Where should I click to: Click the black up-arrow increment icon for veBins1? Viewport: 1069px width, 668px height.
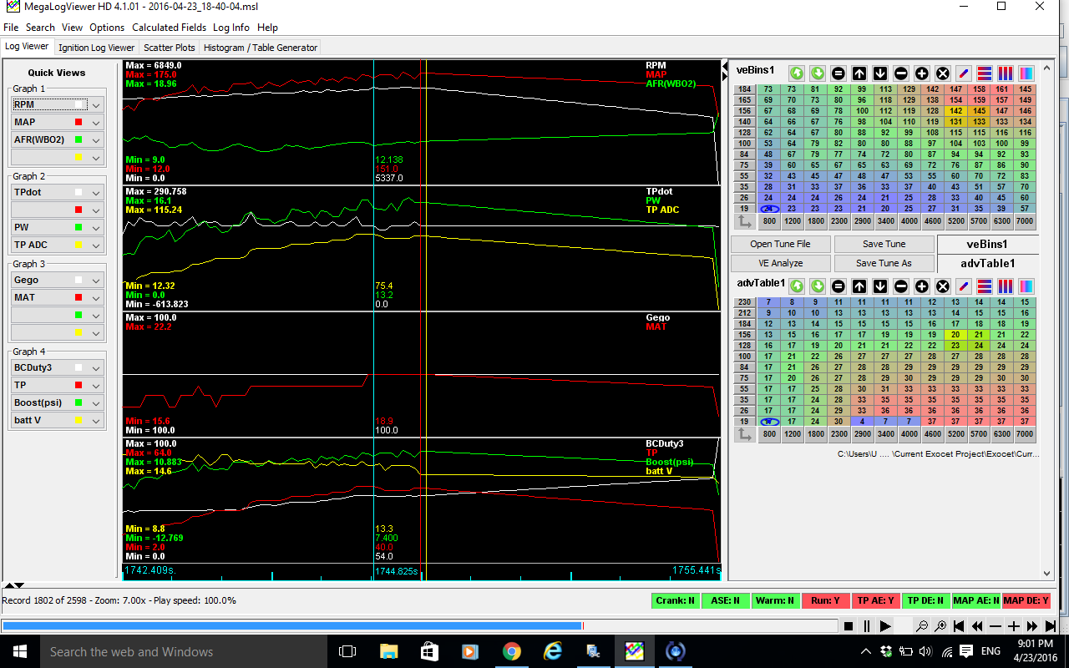(859, 73)
